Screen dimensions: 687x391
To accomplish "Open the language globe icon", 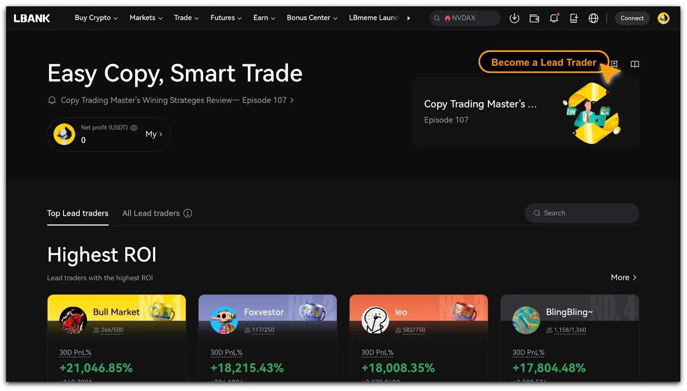I will point(593,18).
